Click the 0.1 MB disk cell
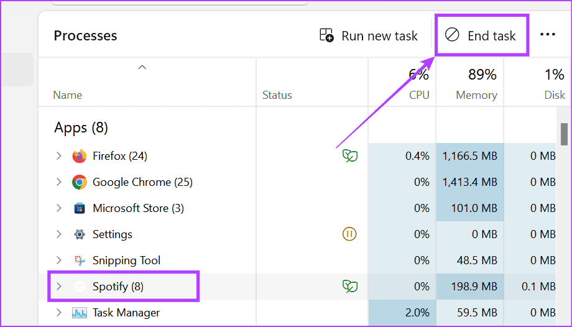The height and width of the screenshot is (327, 572). pyautogui.click(x=530, y=287)
